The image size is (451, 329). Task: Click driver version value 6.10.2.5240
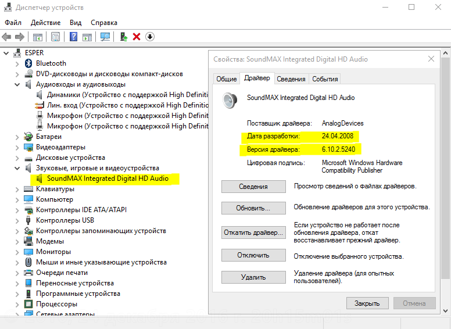pos(338,149)
